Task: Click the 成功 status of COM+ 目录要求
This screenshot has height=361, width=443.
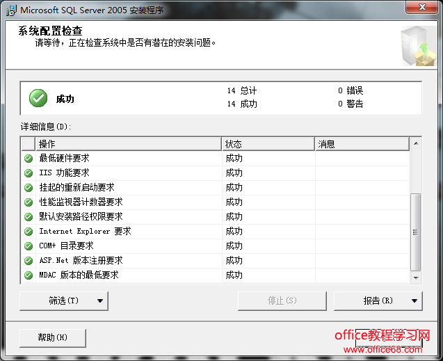Action: [x=234, y=246]
